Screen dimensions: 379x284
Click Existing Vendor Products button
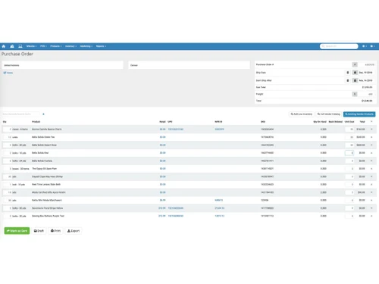pyautogui.click(x=359, y=114)
